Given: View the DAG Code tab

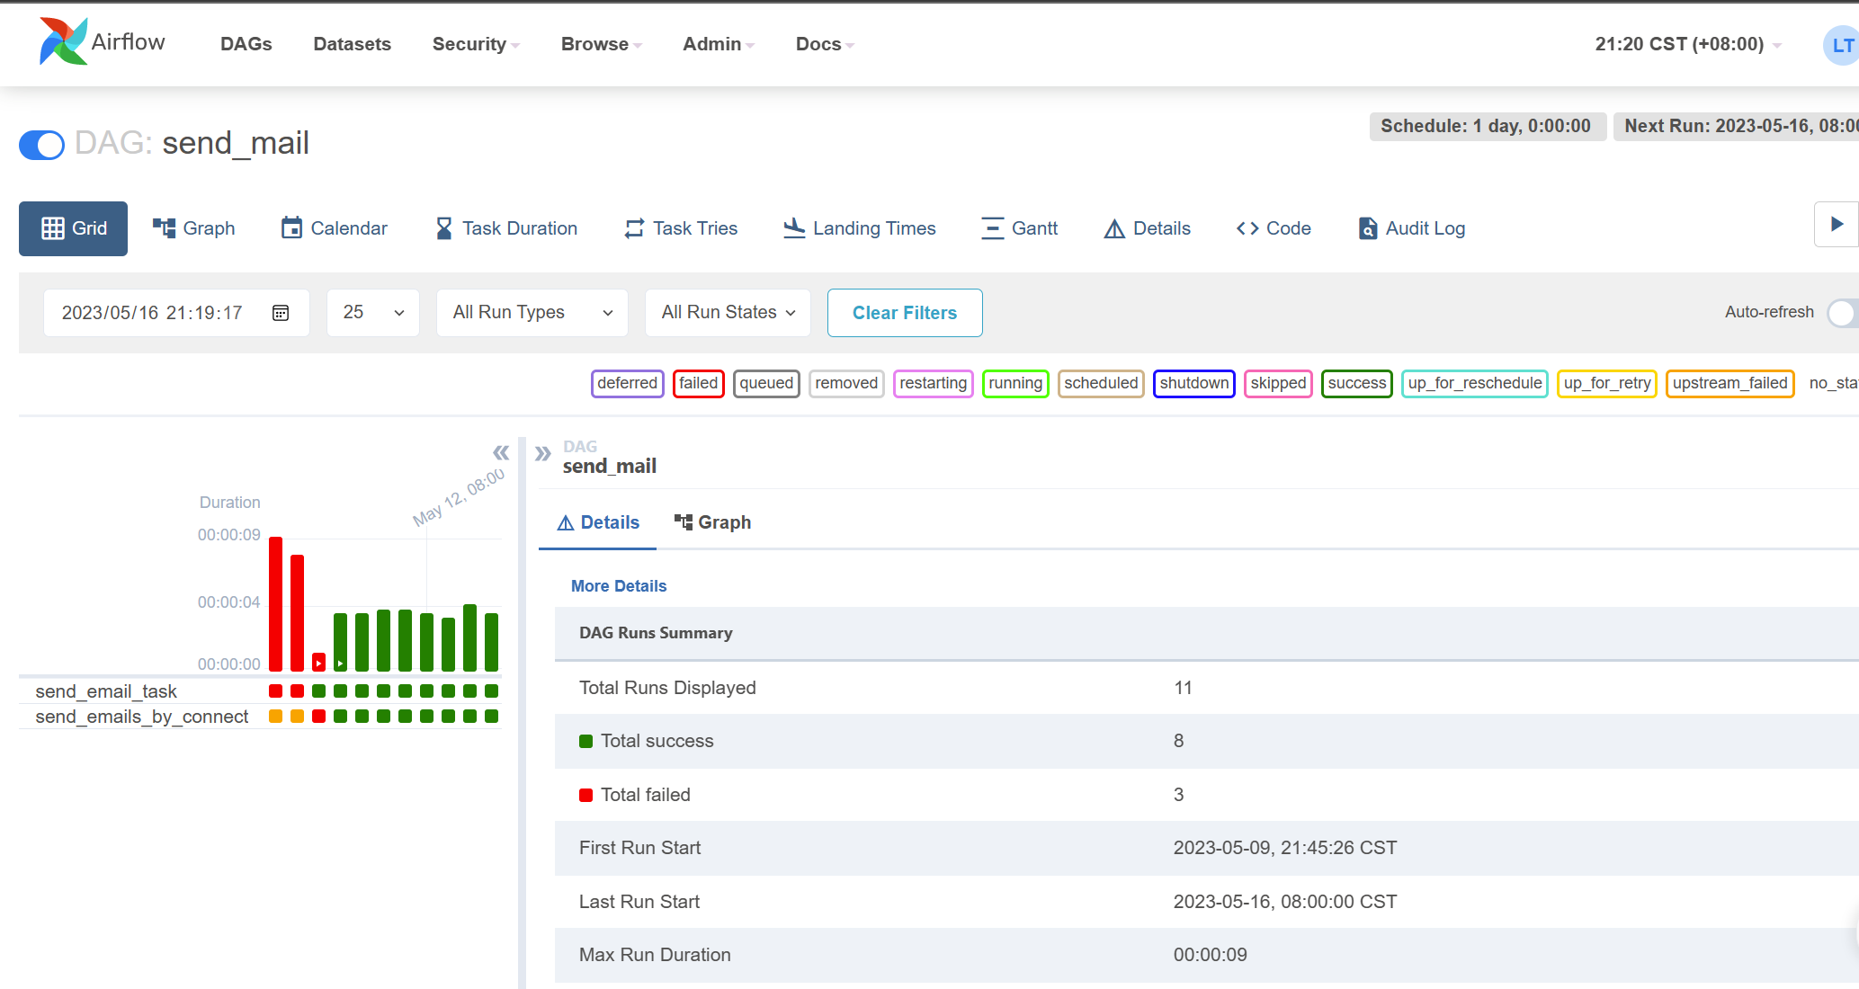Looking at the screenshot, I should coord(1274,228).
